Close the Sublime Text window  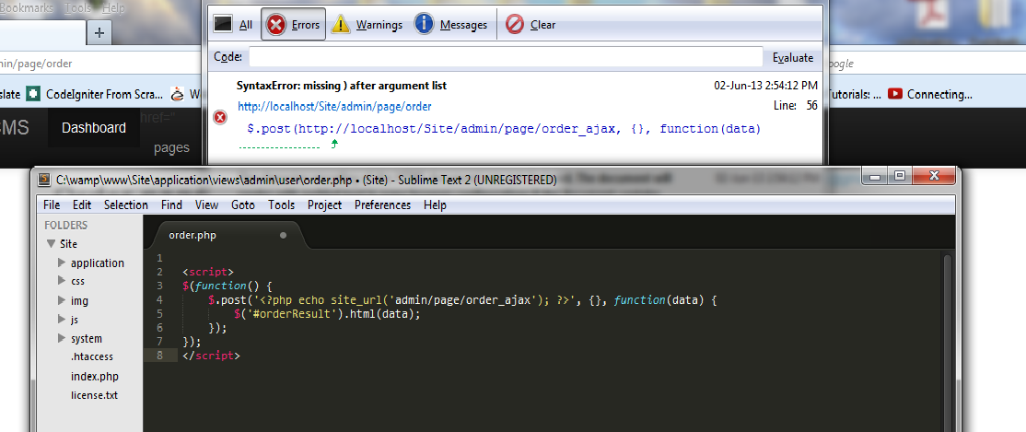[933, 175]
